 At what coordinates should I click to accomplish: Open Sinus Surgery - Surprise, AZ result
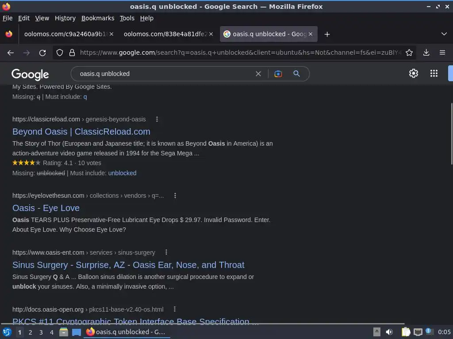click(128, 265)
